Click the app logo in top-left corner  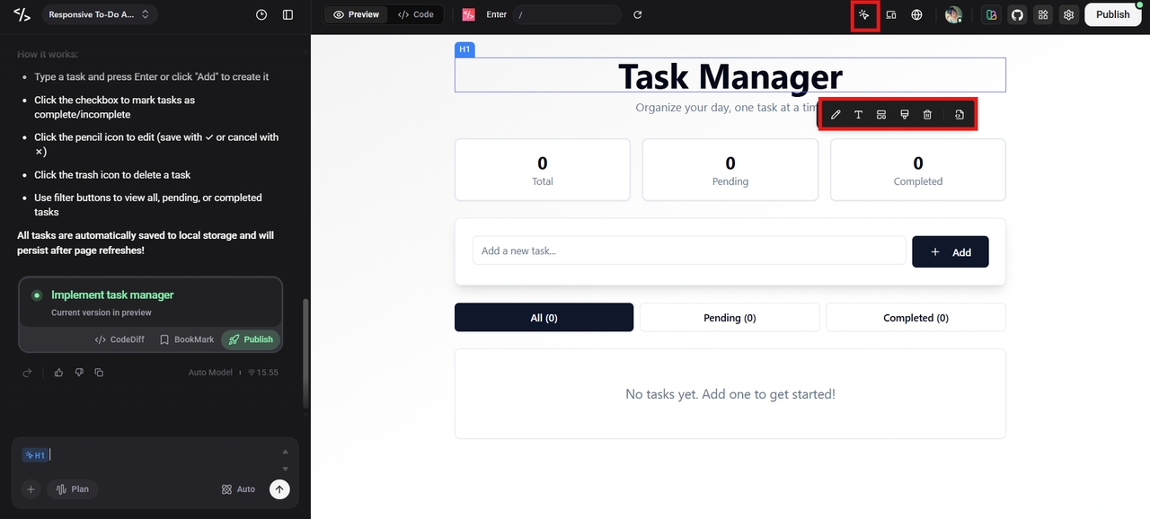click(22, 14)
